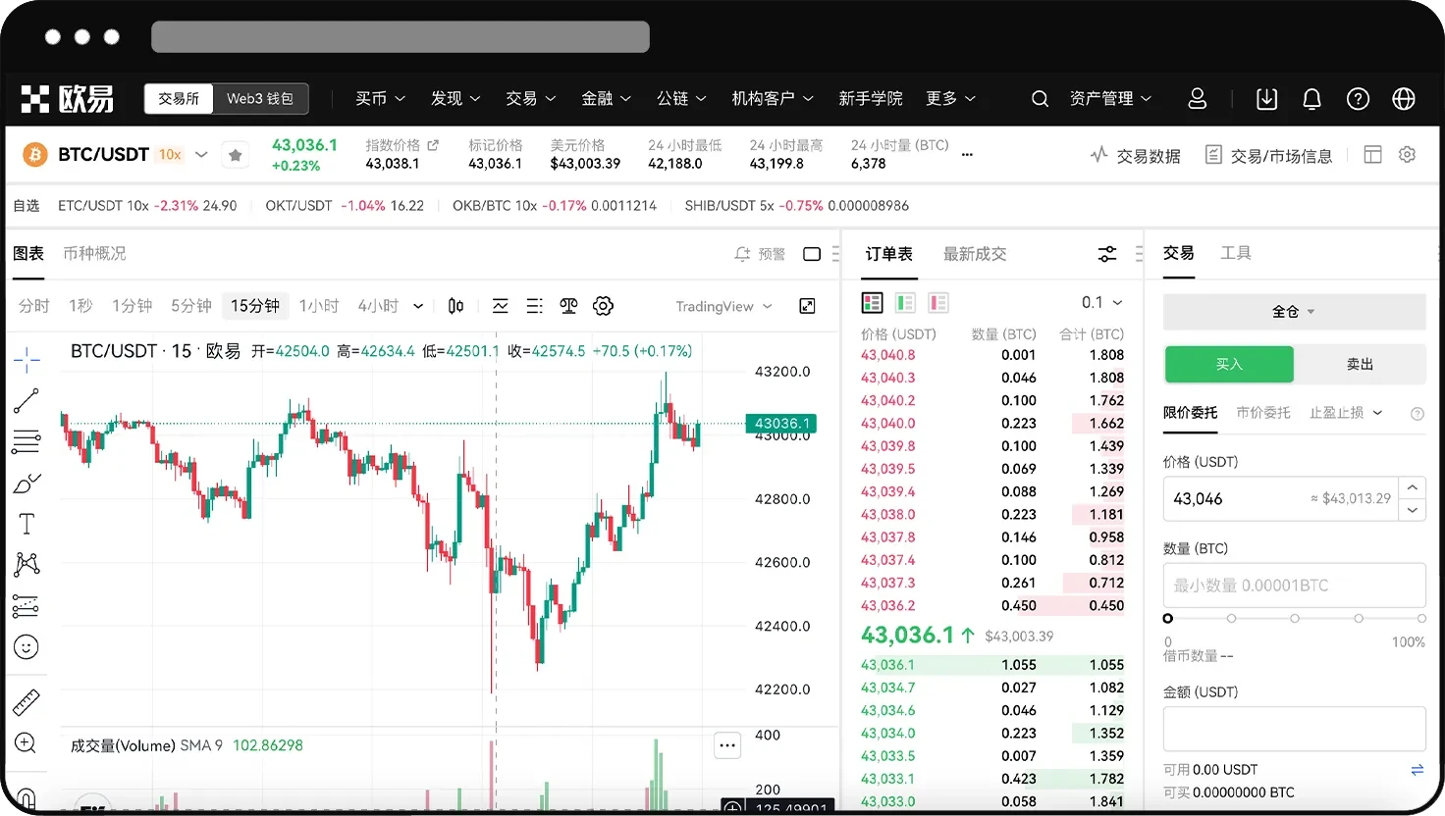Open volume indicator more options
The image size is (1445, 816).
pos(727,745)
